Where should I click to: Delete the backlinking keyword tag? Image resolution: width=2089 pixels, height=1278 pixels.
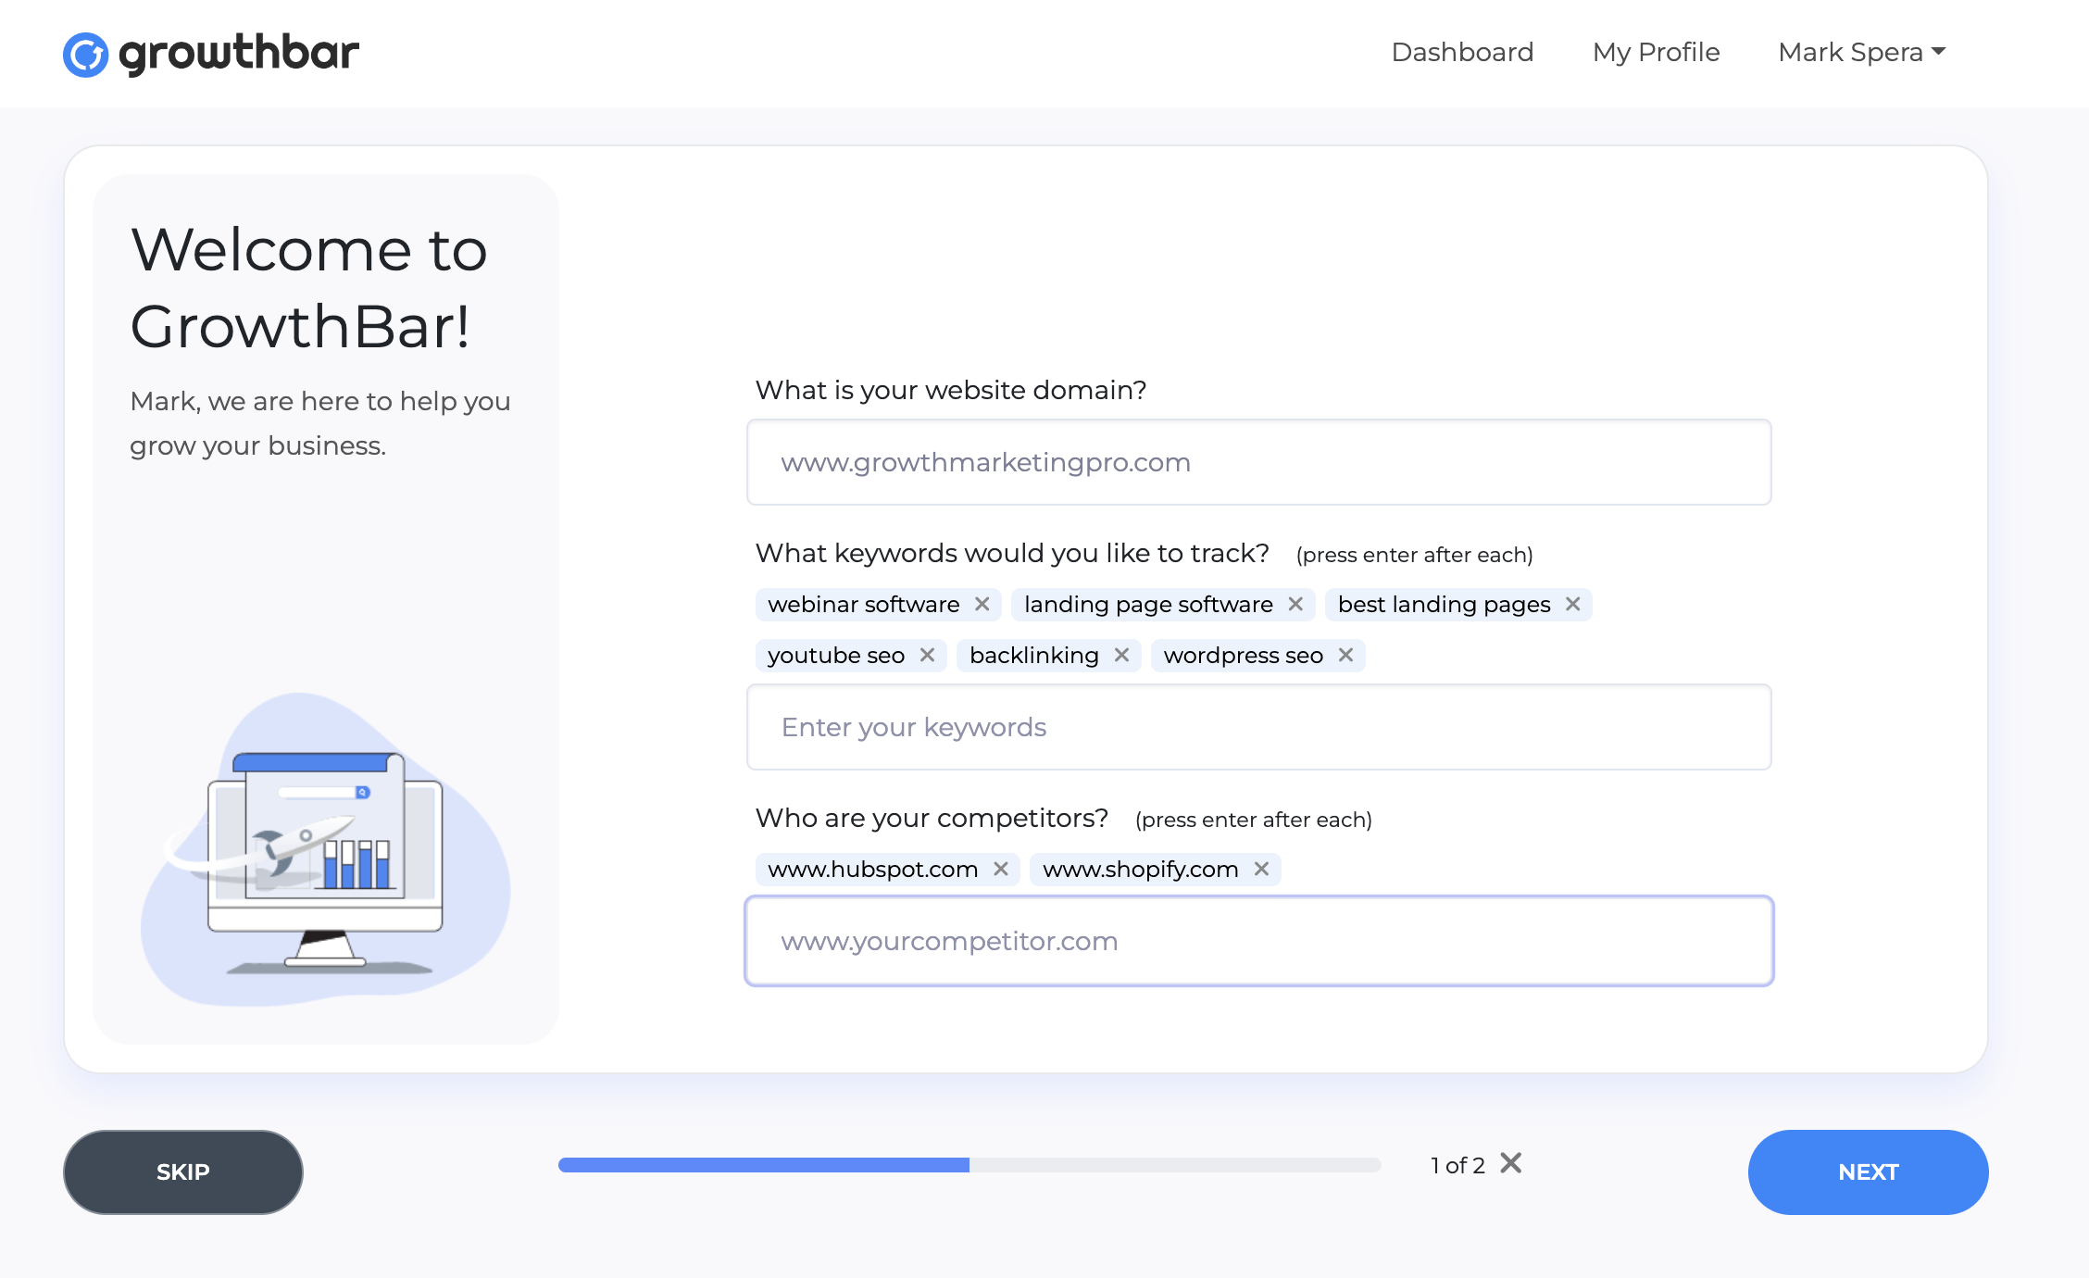(1121, 656)
